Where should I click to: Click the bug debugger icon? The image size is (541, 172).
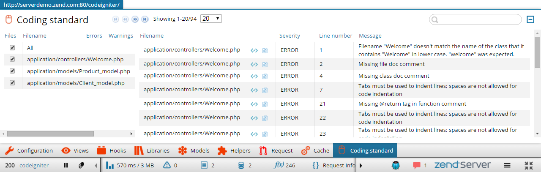point(396,165)
